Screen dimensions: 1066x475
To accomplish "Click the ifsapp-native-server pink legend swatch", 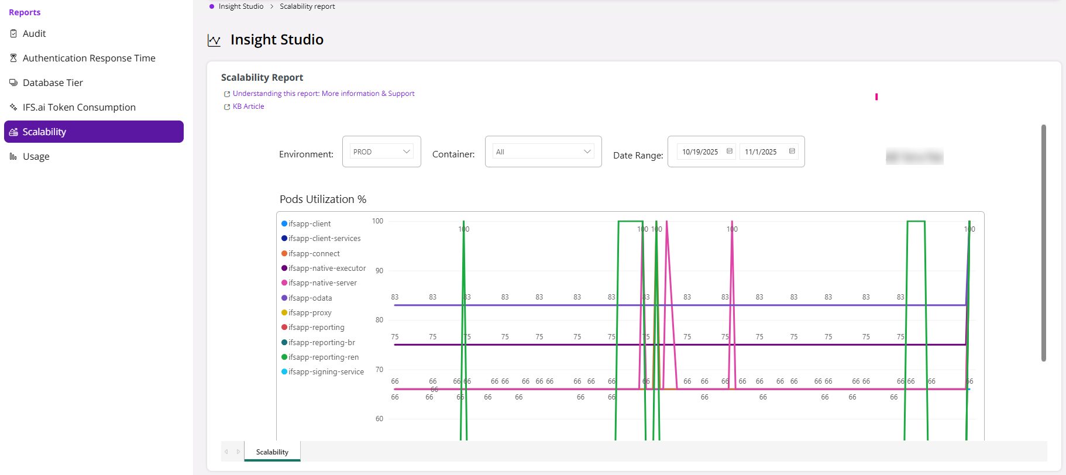I will 284,283.
